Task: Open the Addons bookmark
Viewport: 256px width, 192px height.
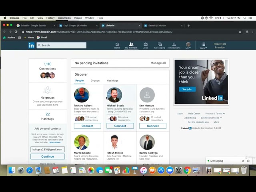Action: (x=9, y=38)
